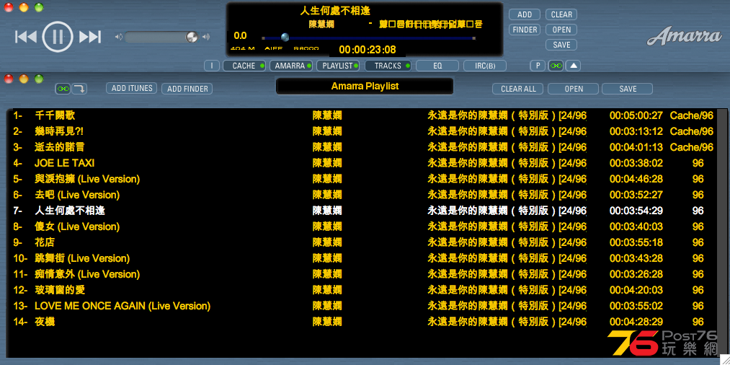Click the volume knob on the slider

192,38
